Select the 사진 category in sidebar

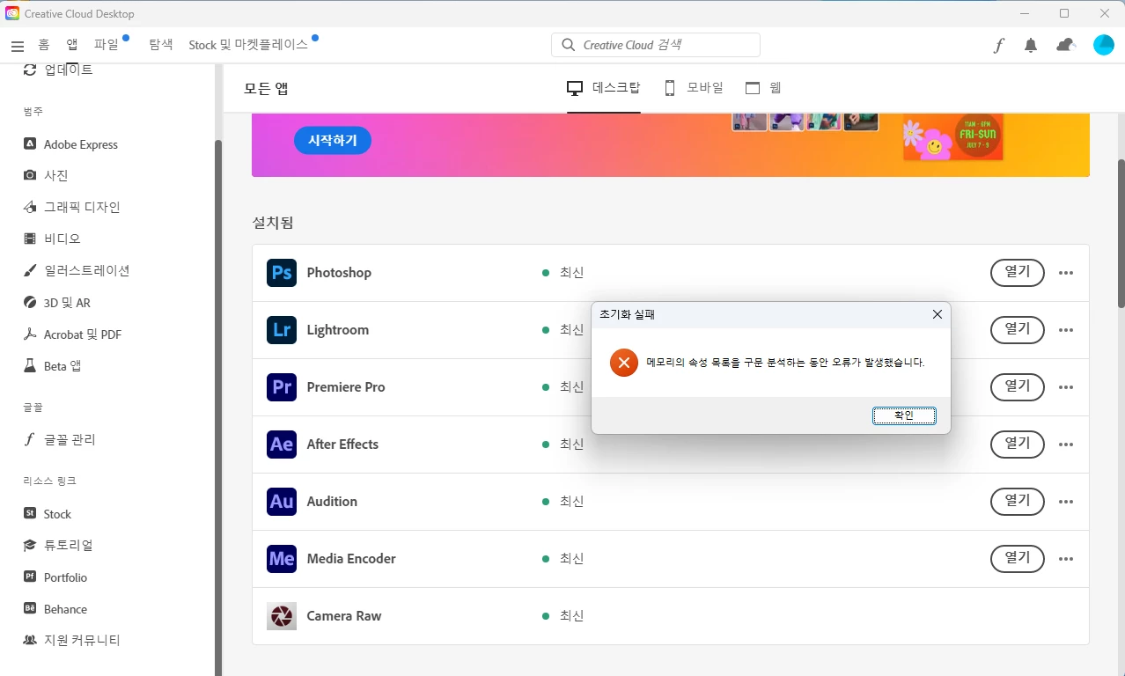pos(46,175)
